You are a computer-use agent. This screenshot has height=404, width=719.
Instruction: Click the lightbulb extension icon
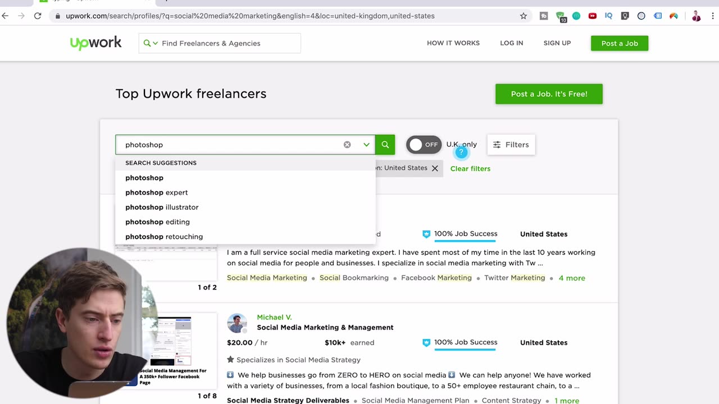(625, 16)
